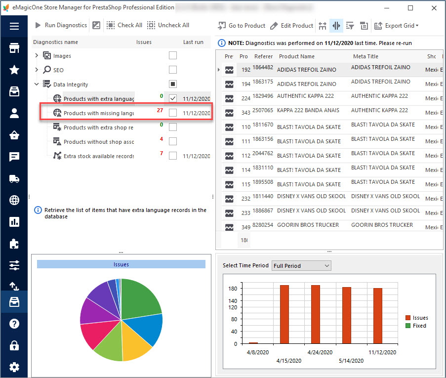Click the padlock sidebar icon

pos(14,345)
